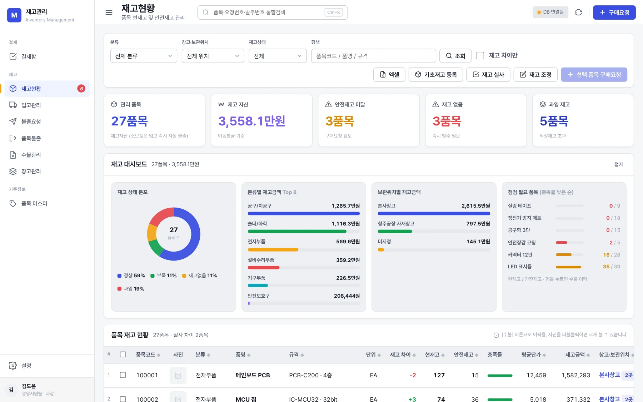Open the 전체 위치 dropdown
This screenshot has width=643, height=402.
(x=213, y=56)
